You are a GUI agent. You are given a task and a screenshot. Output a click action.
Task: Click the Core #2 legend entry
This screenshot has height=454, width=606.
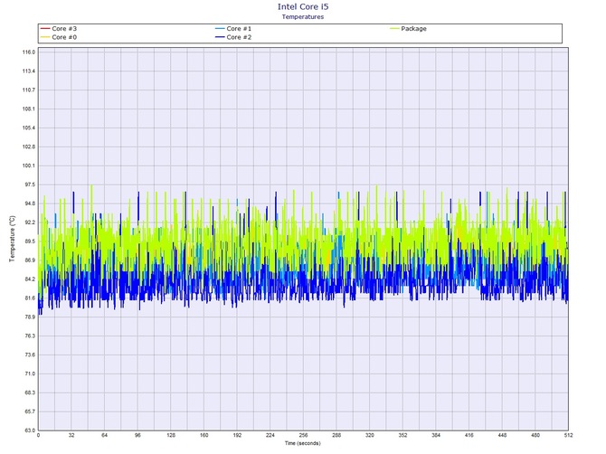[x=233, y=37]
